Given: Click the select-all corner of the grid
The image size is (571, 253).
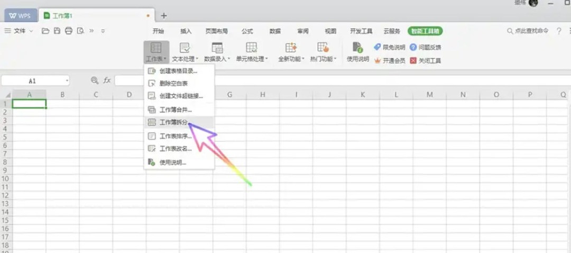Looking at the screenshot, I should (x=6, y=95).
